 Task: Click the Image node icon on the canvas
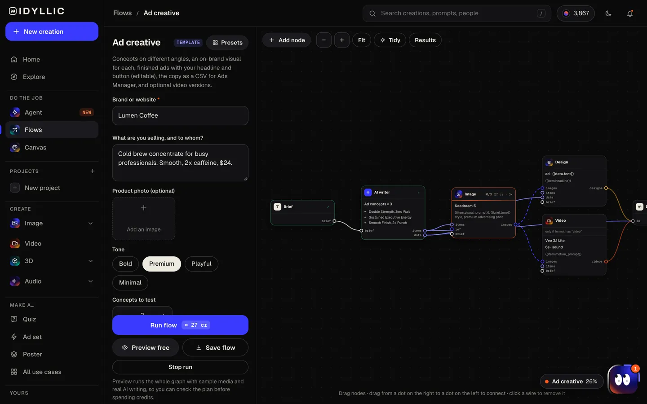[x=459, y=194]
